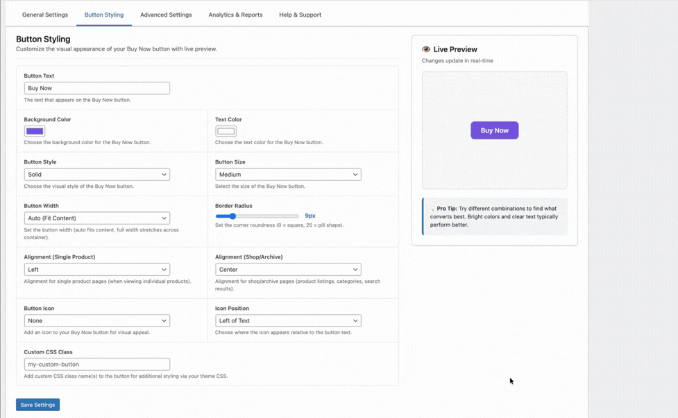Open the white Text Color picker
Screen dimensions: 678x418
click(227, 129)
